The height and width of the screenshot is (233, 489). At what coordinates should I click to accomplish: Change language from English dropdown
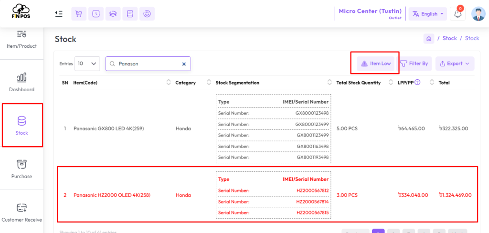tap(427, 14)
